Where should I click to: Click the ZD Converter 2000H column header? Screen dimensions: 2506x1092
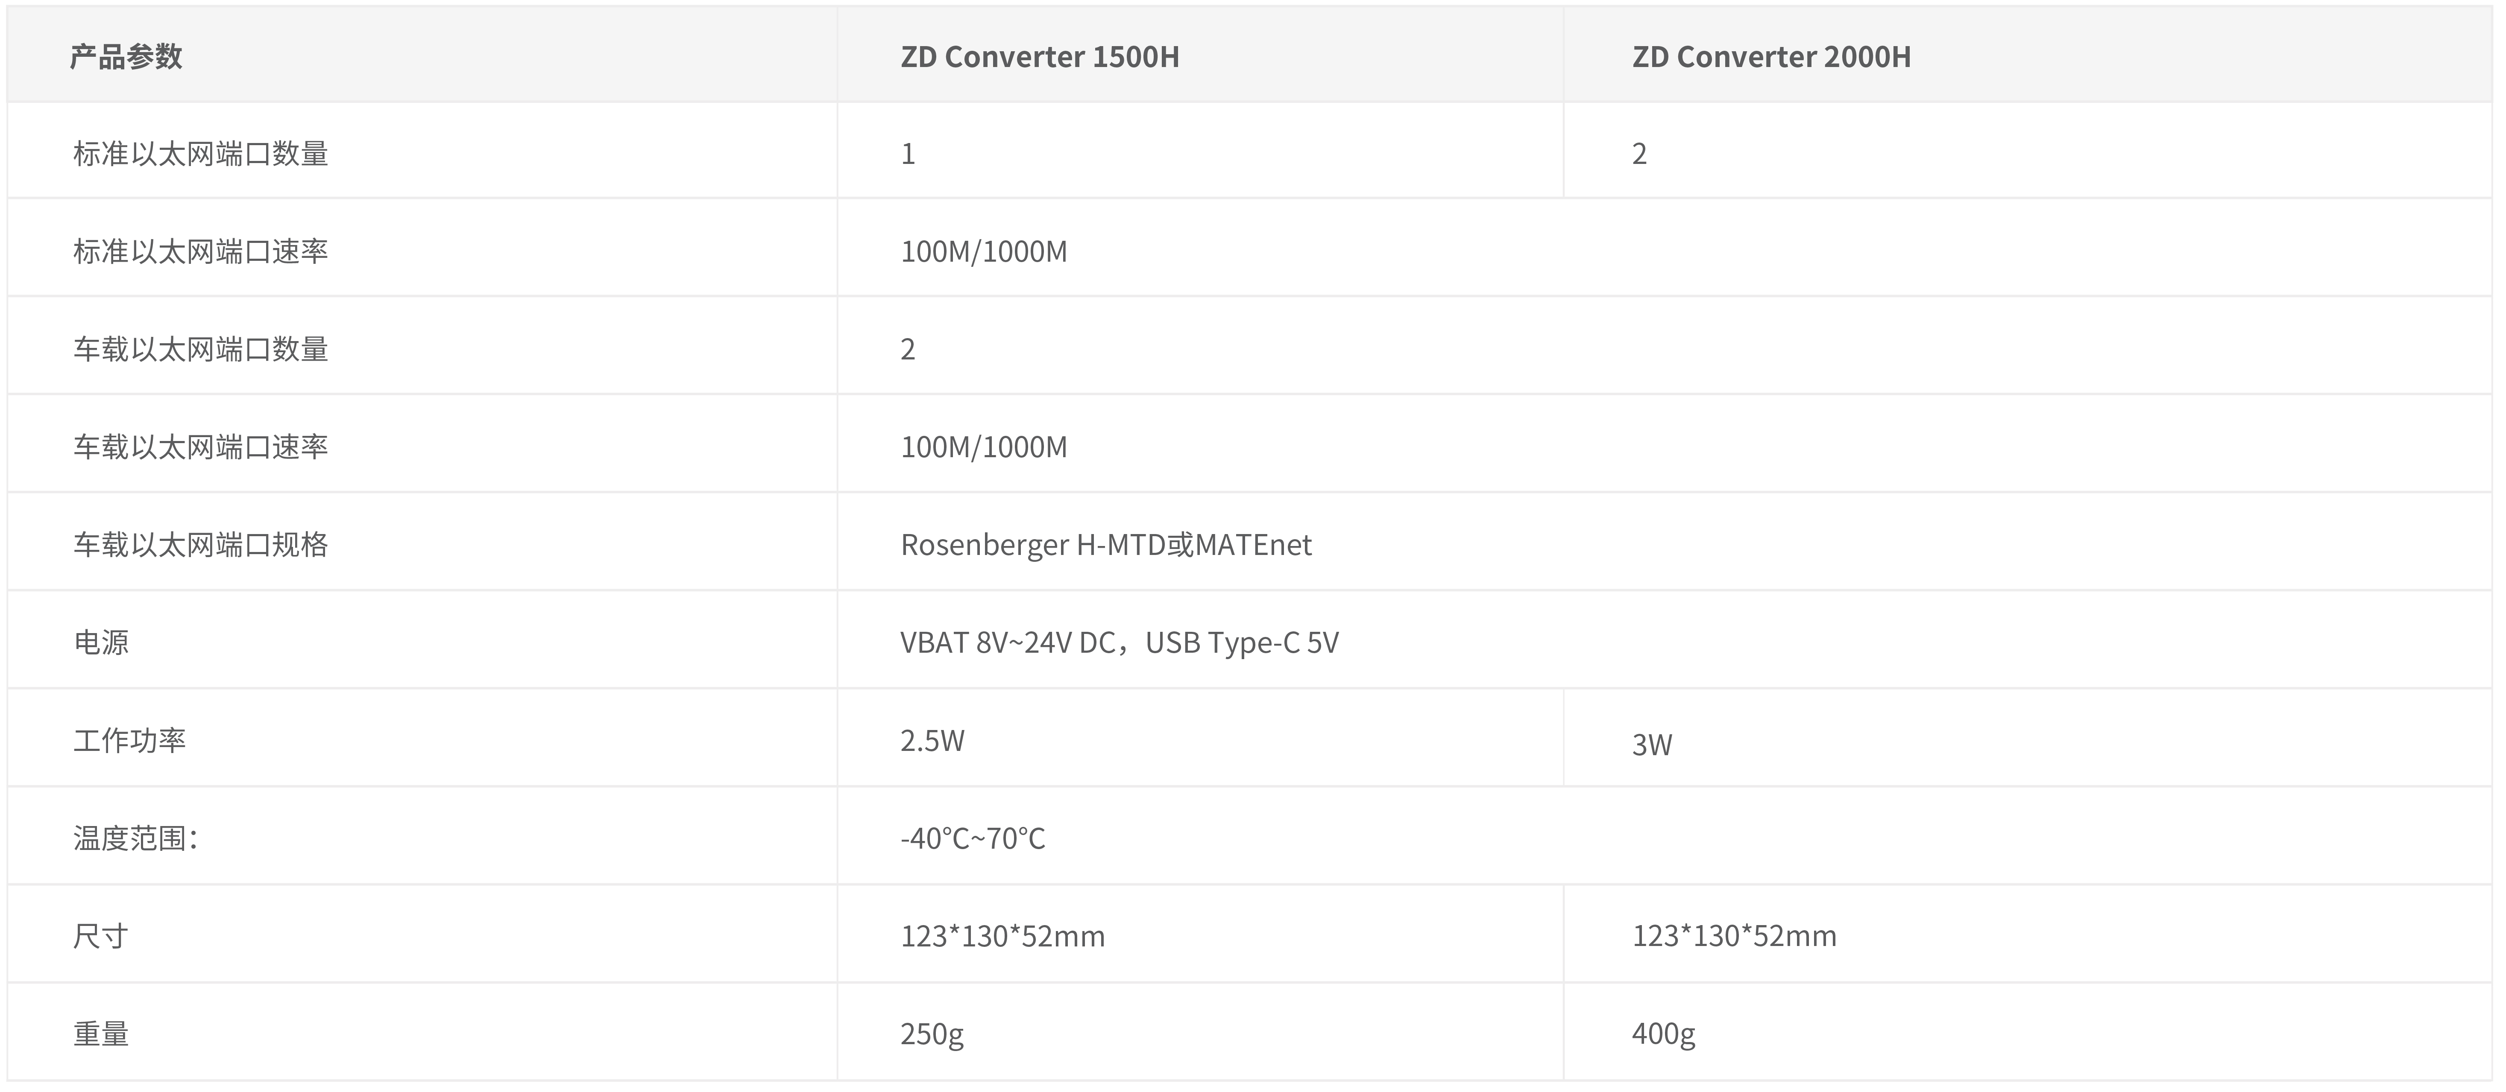point(1770,56)
